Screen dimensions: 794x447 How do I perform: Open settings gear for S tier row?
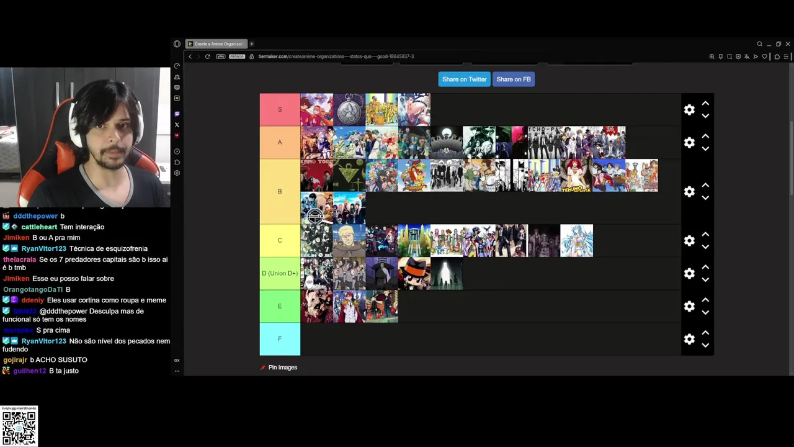[x=689, y=110]
